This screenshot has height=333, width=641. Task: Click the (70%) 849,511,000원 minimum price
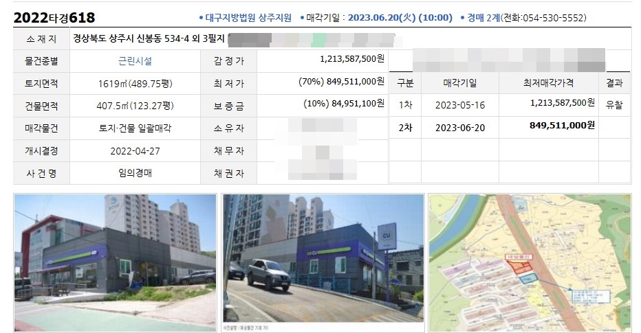point(341,82)
